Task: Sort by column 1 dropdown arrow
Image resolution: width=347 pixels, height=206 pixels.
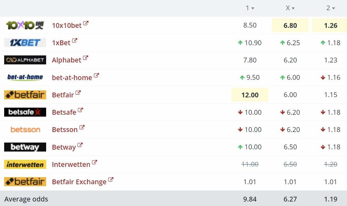Action: tap(253, 8)
